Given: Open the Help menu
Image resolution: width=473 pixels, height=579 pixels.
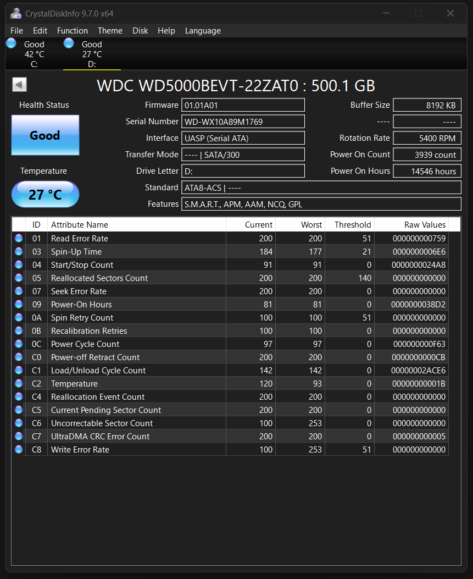Looking at the screenshot, I should click(x=166, y=31).
